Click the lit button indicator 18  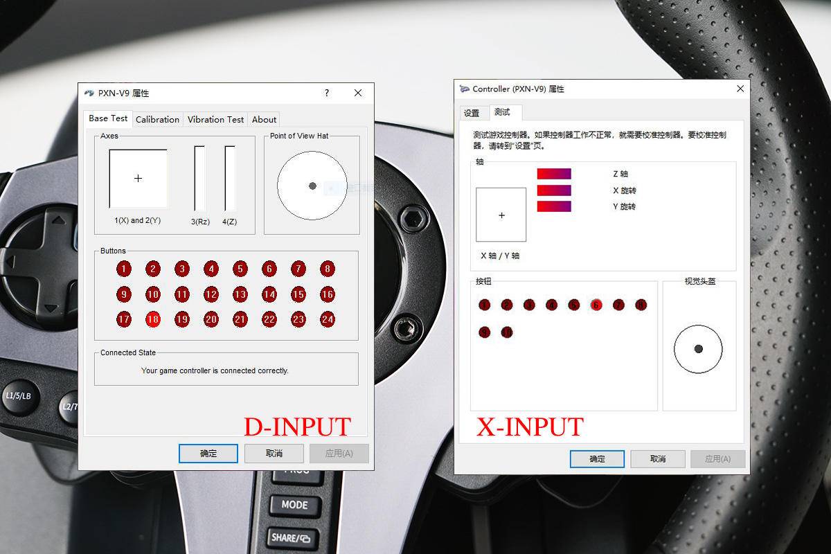[x=153, y=319]
